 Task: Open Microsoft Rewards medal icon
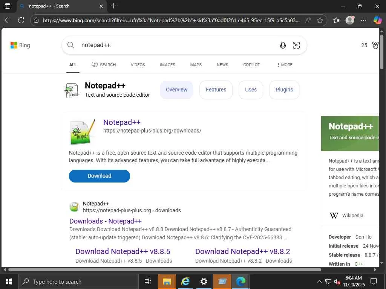(x=375, y=45)
